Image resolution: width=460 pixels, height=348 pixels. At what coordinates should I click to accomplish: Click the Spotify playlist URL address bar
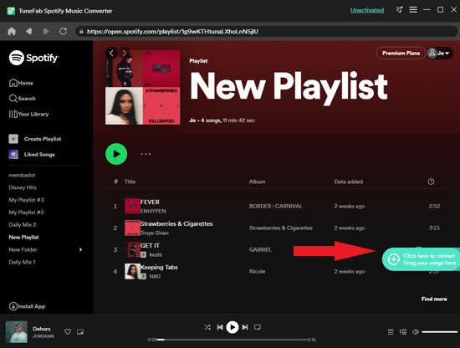tap(266, 32)
